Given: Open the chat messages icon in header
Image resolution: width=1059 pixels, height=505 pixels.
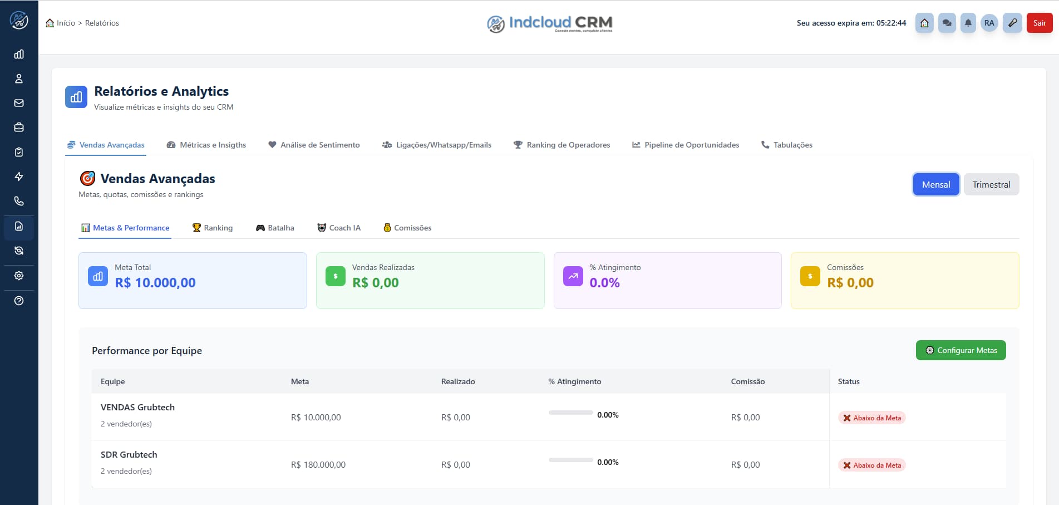Looking at the screenshot, I should 947,23.
